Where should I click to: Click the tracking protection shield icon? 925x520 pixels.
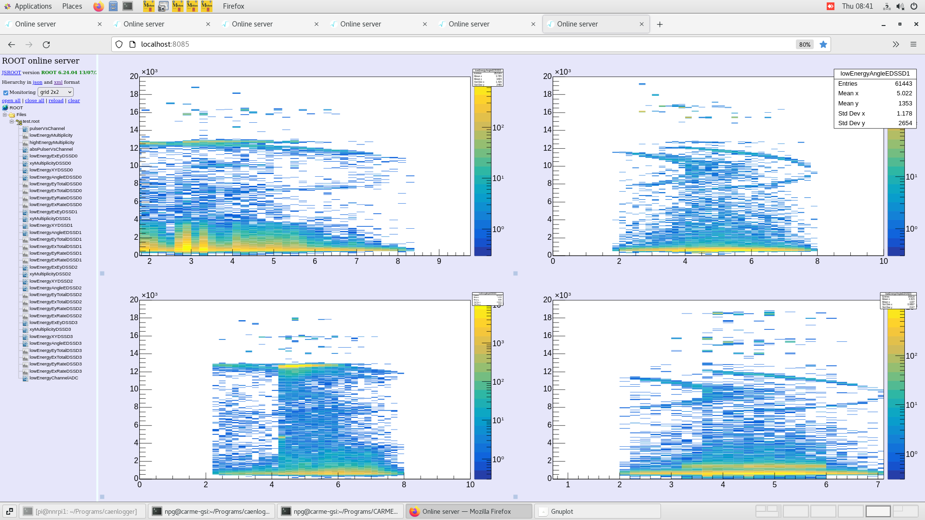tap(119, 44)
